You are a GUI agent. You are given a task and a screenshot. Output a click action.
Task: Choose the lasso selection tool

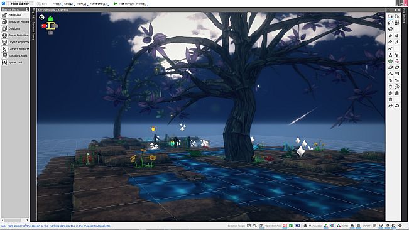[391, 23]
